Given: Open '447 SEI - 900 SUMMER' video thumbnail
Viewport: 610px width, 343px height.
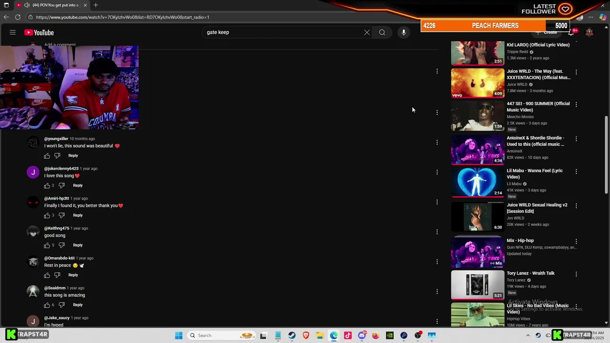Looking at the screenshot, I should tap(478, 116).
